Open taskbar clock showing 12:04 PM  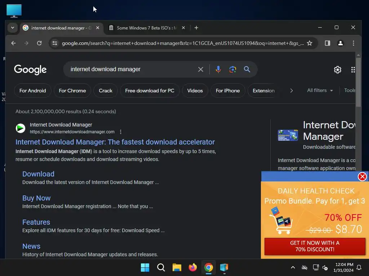click(343, 267)
